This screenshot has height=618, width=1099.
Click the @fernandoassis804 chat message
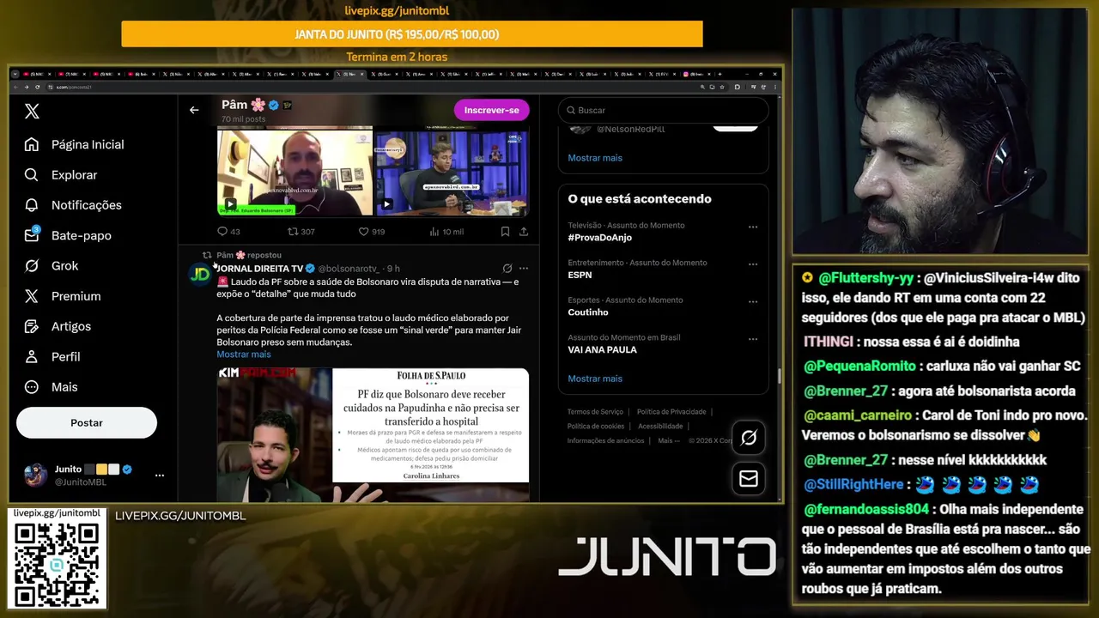point(945,549)
